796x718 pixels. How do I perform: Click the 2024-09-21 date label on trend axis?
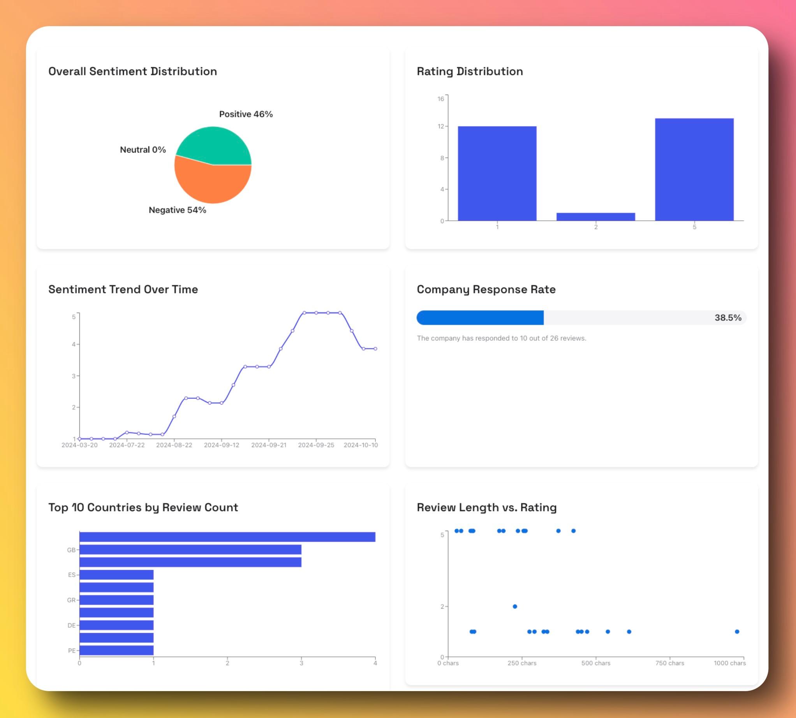click(x=269, y=445)
